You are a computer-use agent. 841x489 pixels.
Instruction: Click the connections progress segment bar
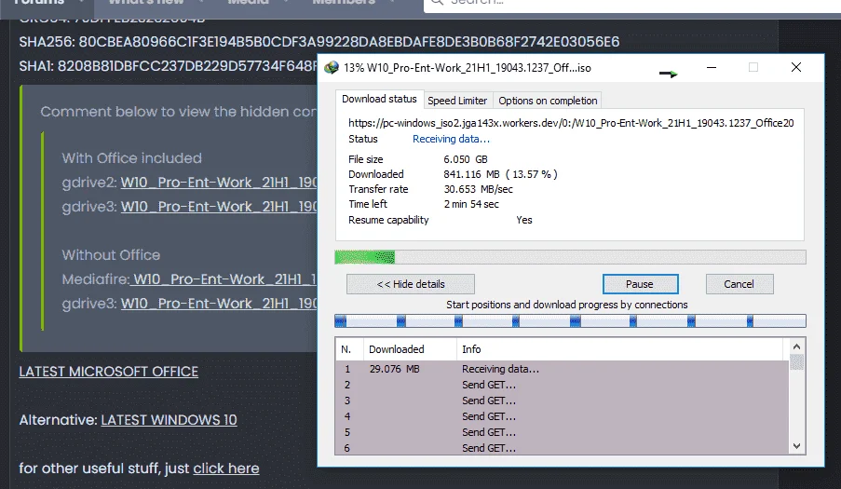[570, 321]
